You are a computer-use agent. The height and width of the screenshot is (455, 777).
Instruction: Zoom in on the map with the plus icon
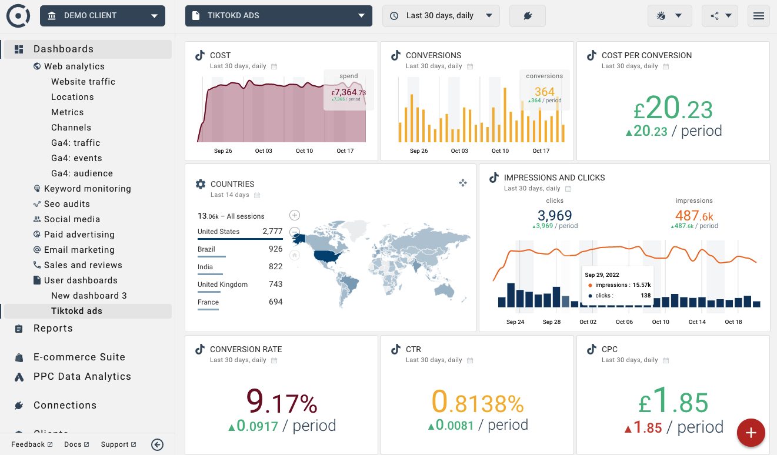pos(295,215)
